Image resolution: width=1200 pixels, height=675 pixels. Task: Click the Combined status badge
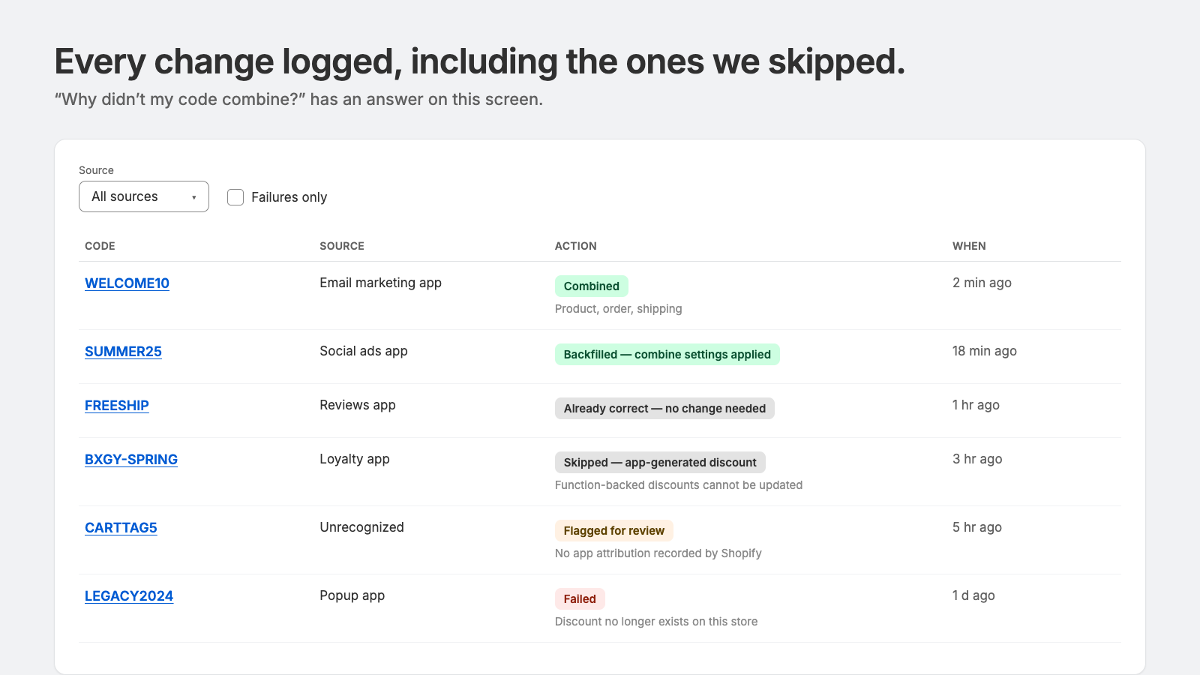591,286
